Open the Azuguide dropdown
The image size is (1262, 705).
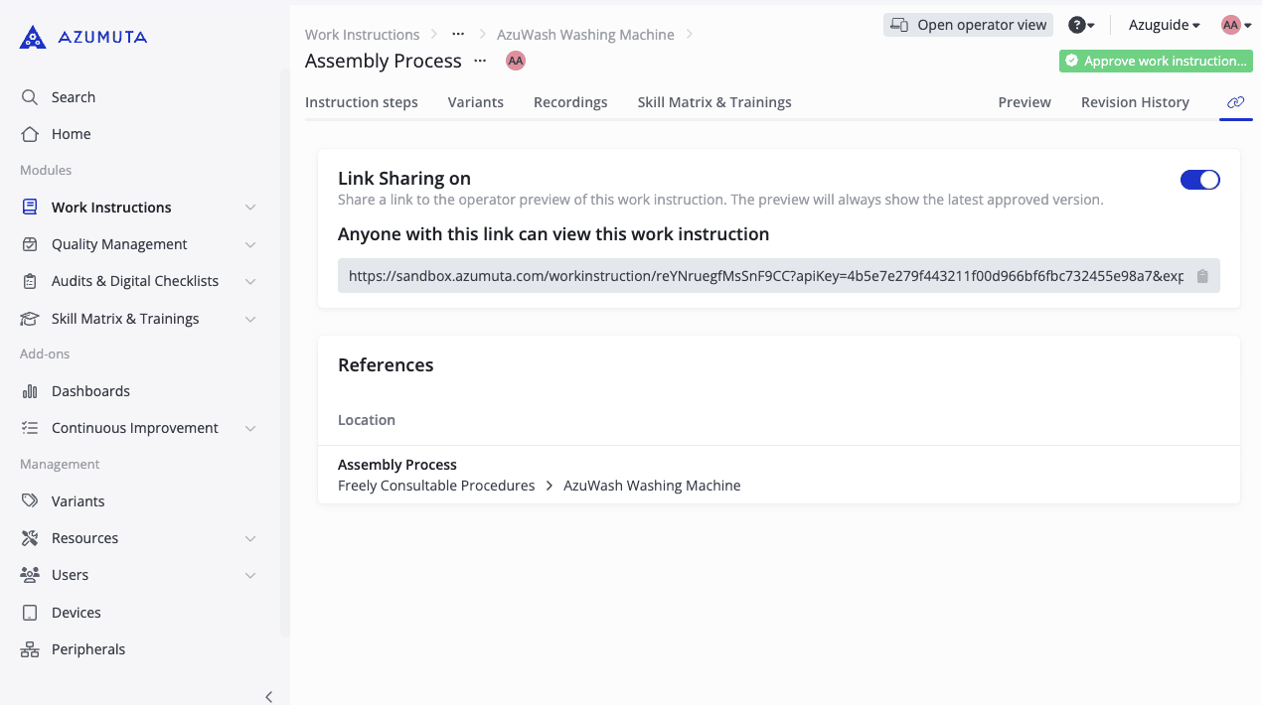tap(1164, 25)
